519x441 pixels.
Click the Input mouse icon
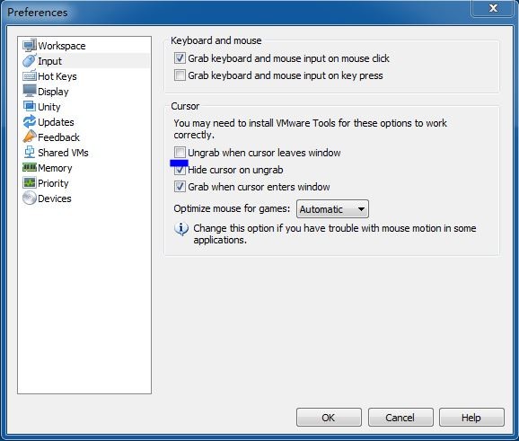30,60
